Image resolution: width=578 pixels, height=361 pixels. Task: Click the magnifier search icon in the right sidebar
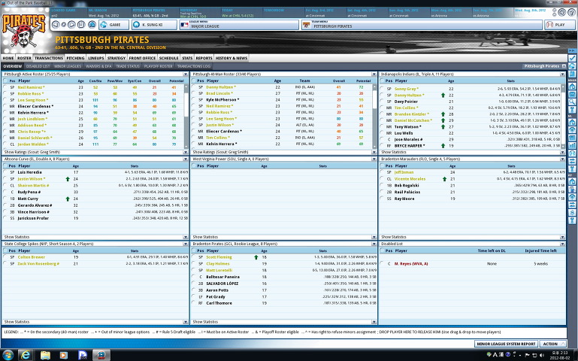(572, 102)
